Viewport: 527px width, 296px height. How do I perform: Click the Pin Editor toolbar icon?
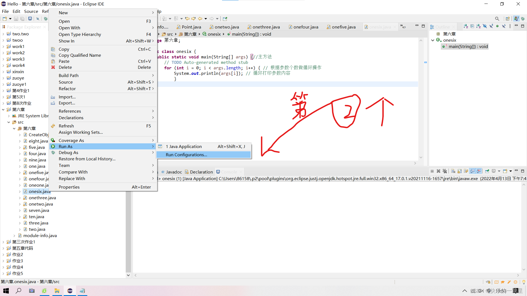click(x=225, y=19)
